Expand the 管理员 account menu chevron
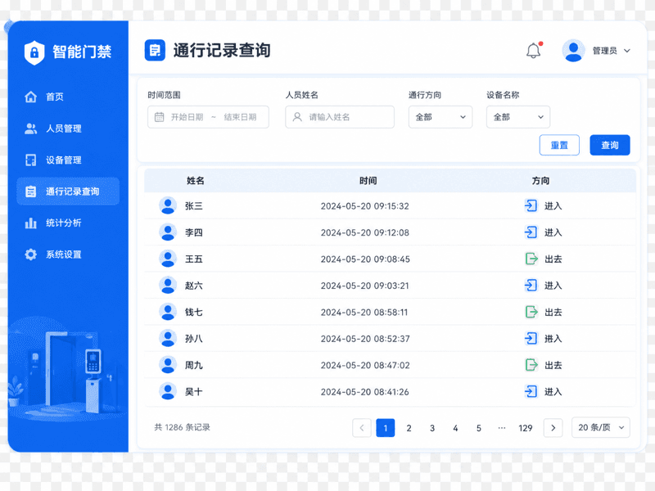This screenshot has width=655, height=491. point(627,51)
